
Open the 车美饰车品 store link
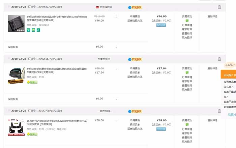click(x=104, y=59)
